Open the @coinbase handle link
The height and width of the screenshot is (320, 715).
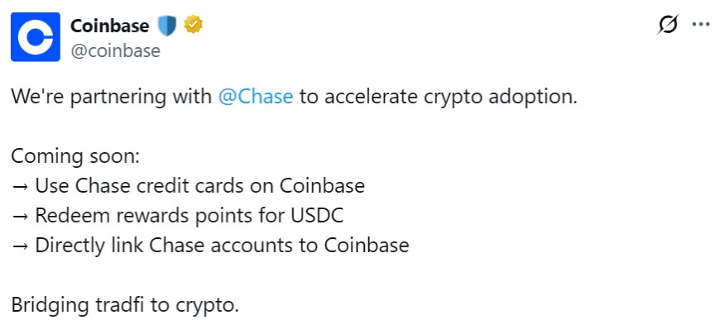tap(115, 50)
